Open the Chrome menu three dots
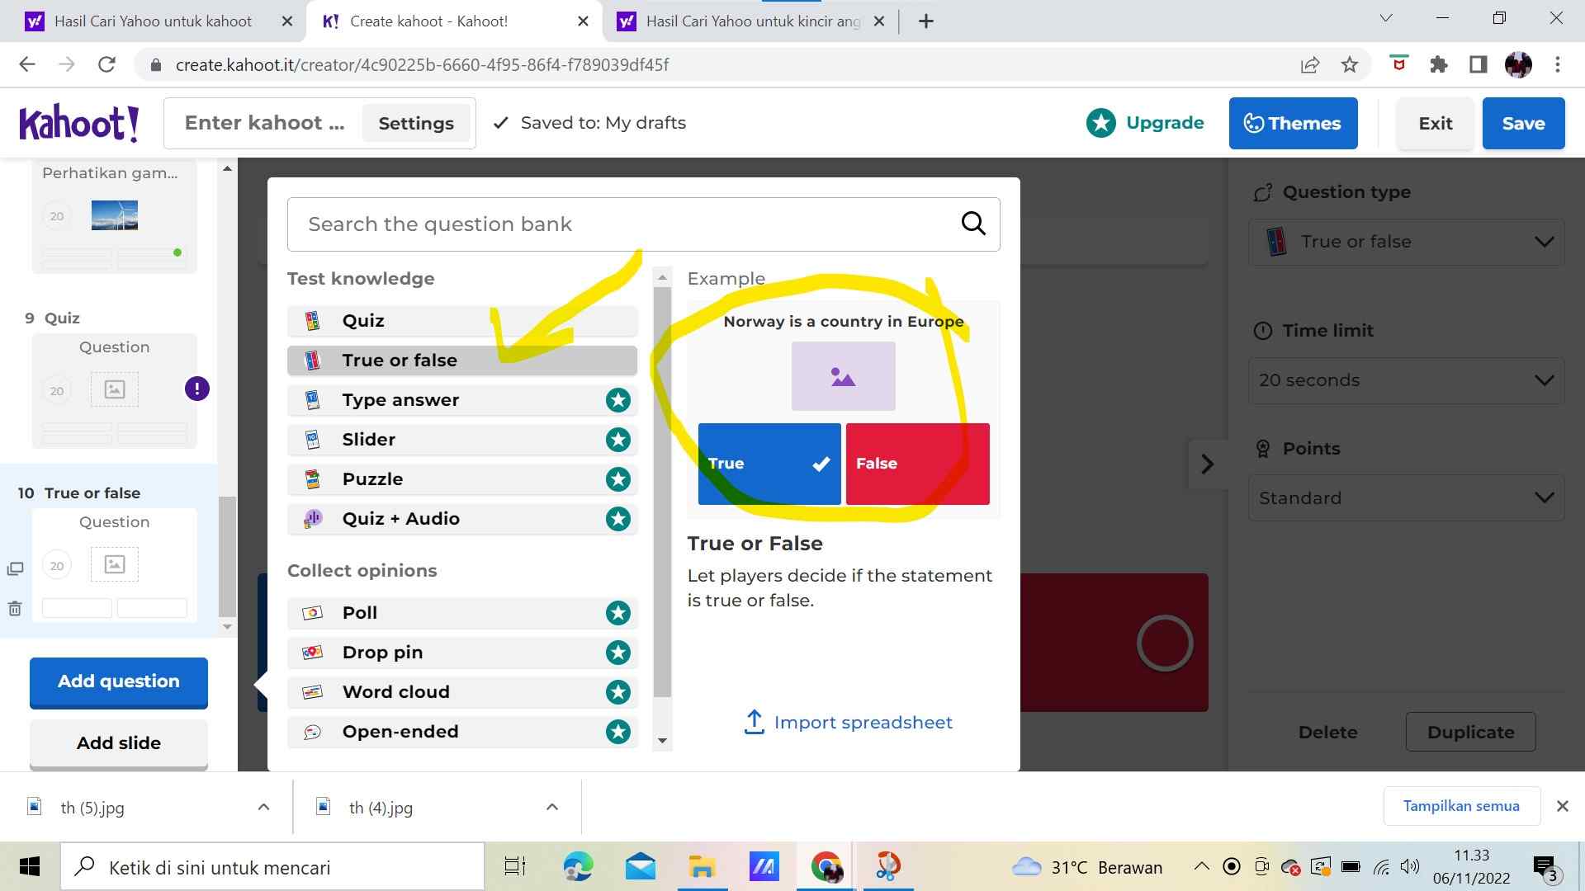This screenshot has height=891, width=1585. pyautogui.click(x=1558, y=64)
